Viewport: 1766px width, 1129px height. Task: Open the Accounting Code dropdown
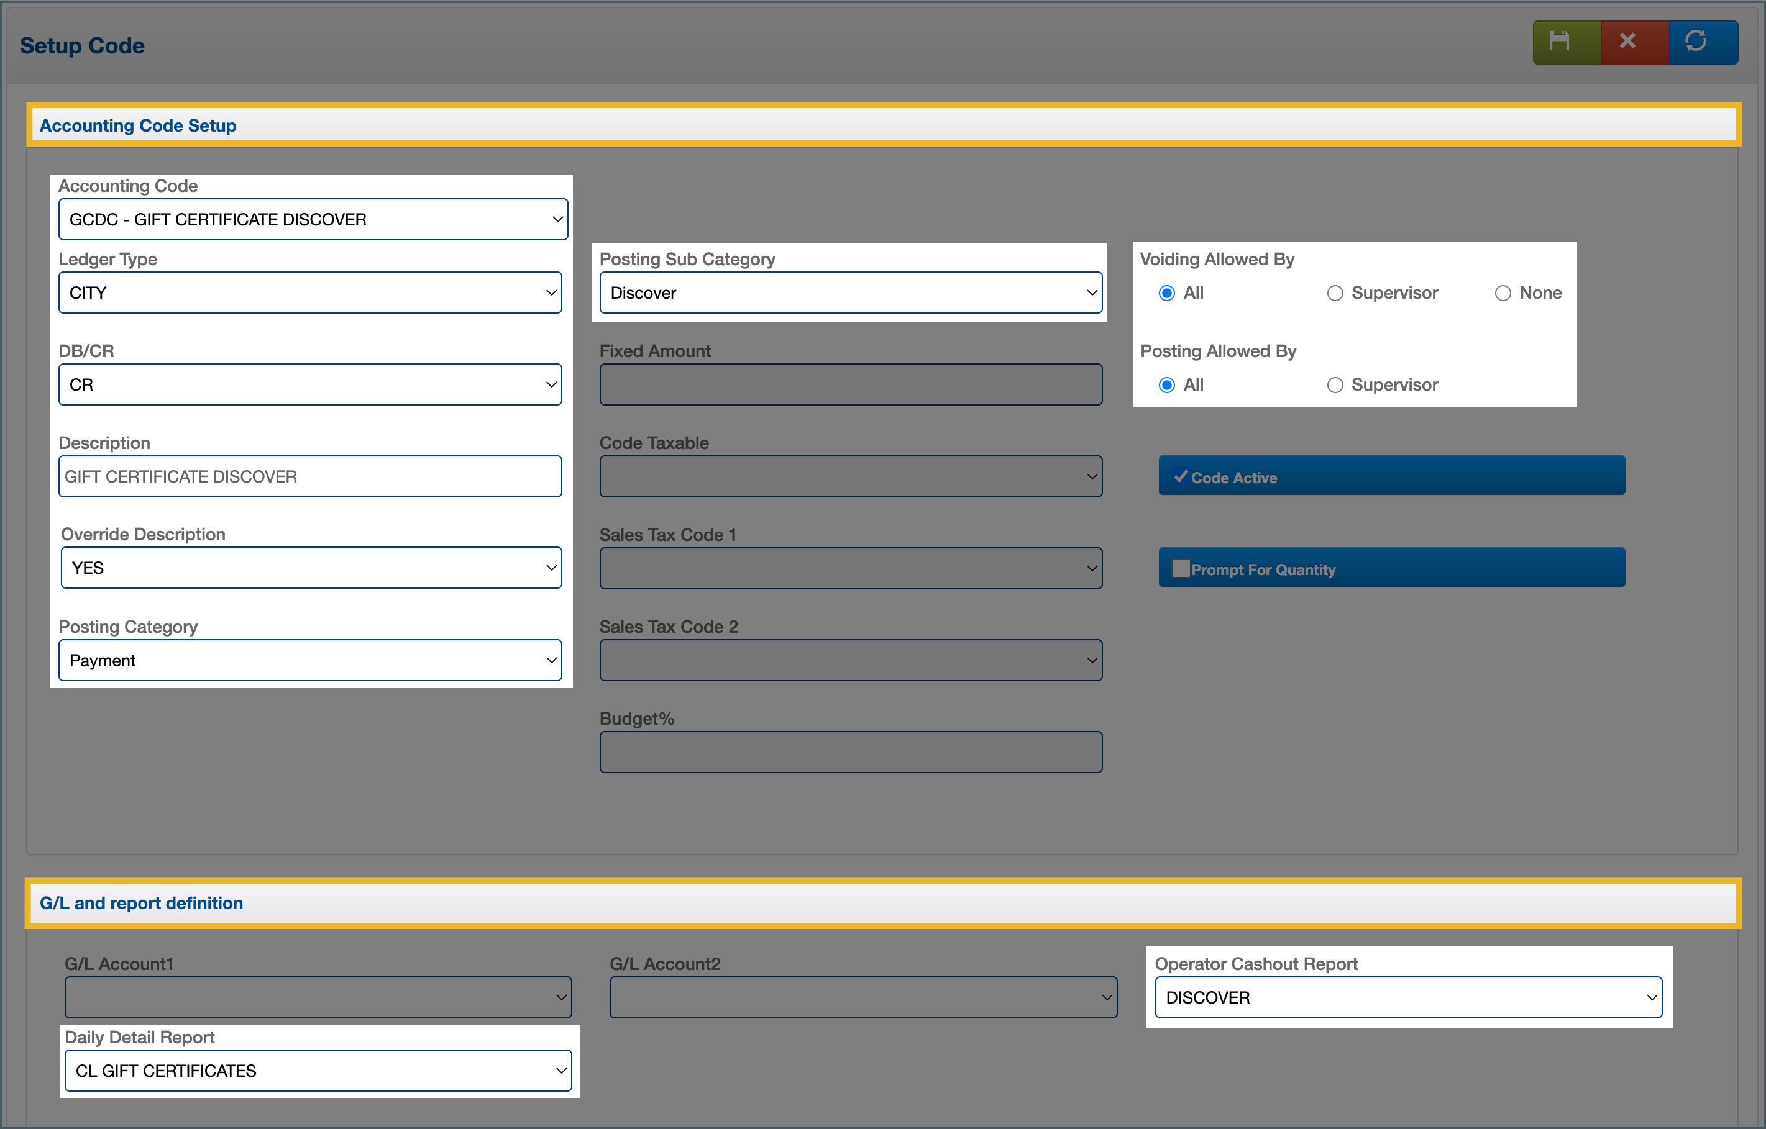(313, 219)
